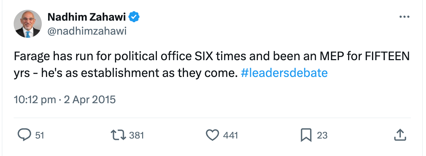
Task: Click the text "he's as establishment as they come"
Action: click(x=137, y=73)
